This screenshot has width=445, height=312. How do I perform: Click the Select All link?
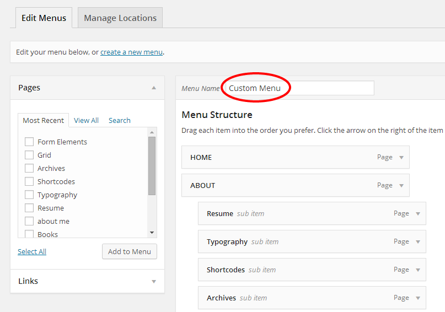(32, 251)
